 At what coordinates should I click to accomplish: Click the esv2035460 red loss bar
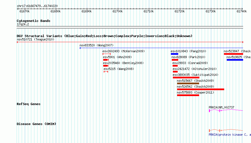106,66
